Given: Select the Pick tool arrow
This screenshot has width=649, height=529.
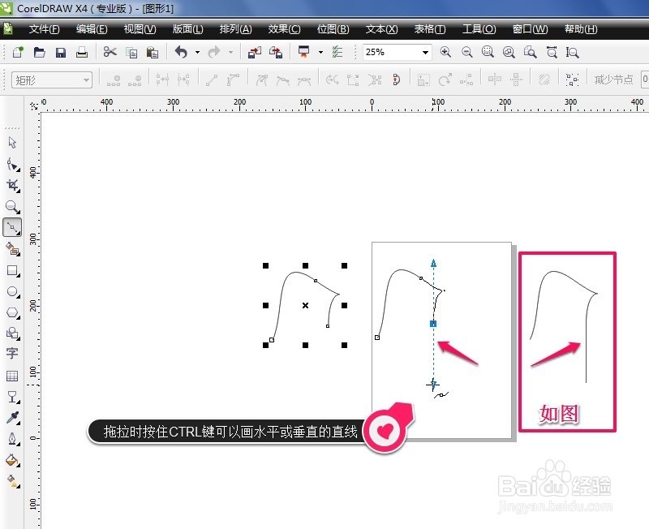Looking at the screenshot, I should 12,143.
